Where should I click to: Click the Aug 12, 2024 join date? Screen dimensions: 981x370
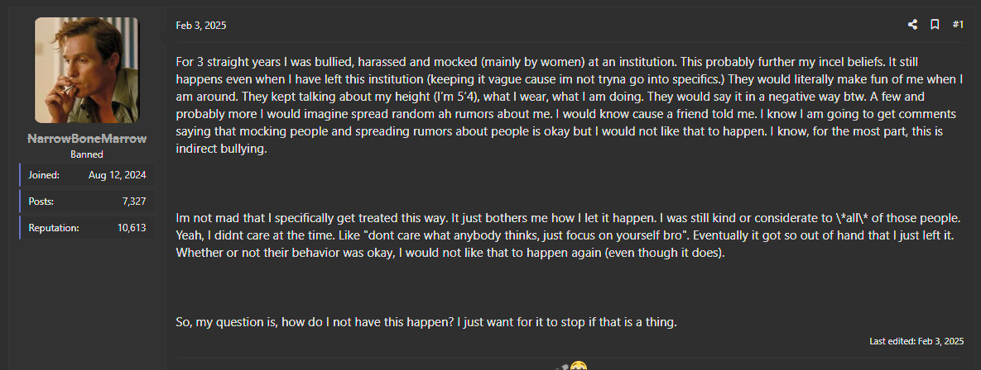click(x=117, y=175)
